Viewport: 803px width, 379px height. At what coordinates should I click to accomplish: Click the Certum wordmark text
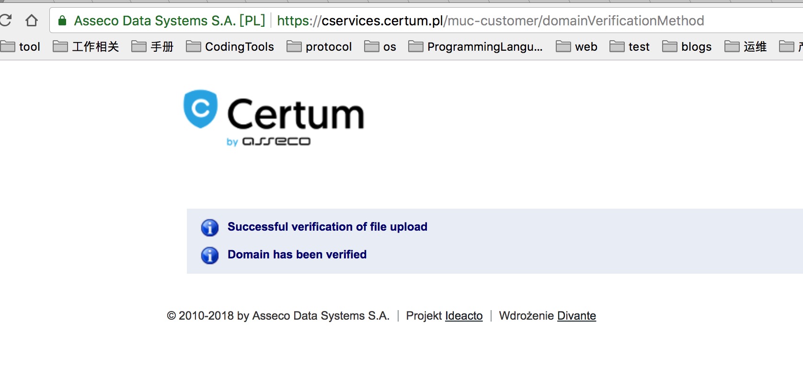tap(296, 114)
